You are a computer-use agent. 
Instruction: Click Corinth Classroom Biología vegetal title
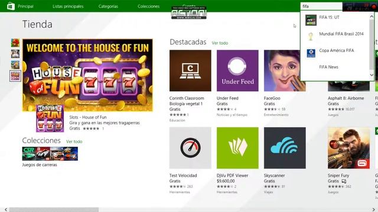(187, 101)
